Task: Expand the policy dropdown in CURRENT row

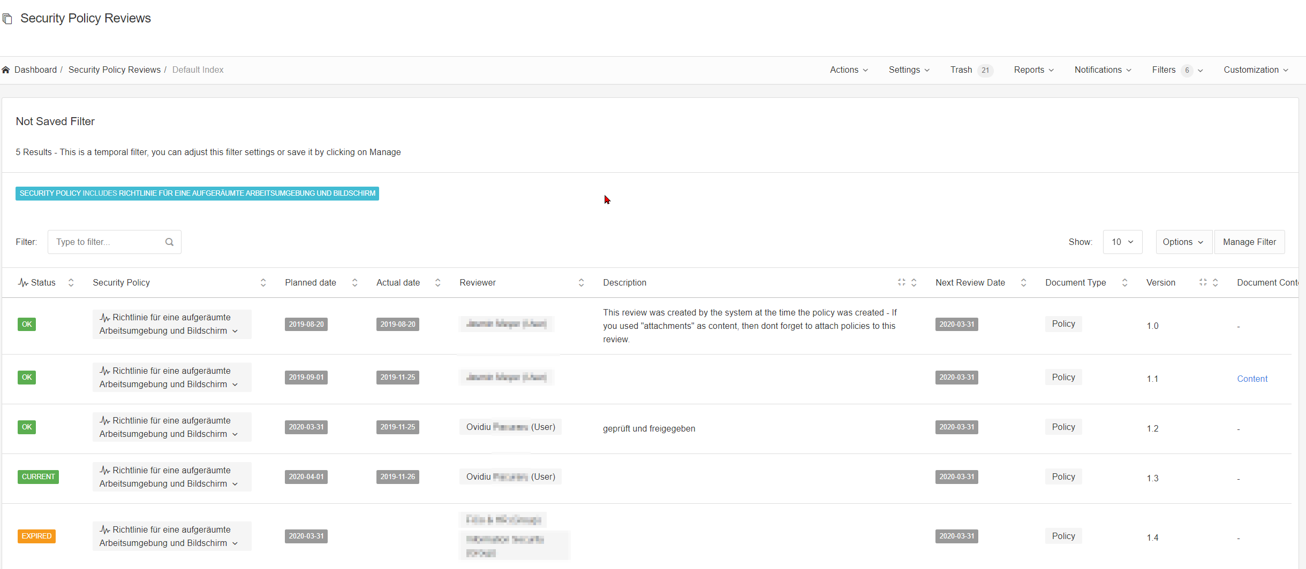Action: click(235, 484)
